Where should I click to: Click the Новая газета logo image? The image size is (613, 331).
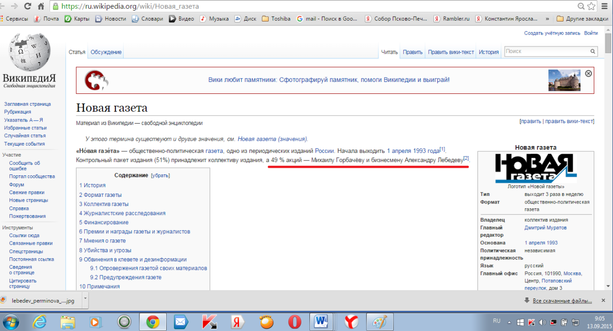[x=535, y=168]
